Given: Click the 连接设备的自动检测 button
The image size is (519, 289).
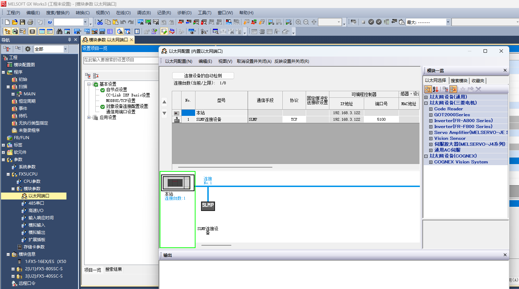Looking at the screenshot, I should (203, 76).
